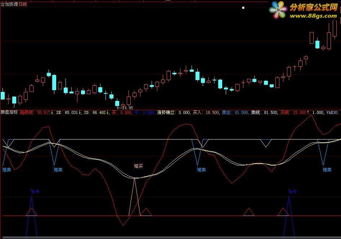The width and height of the screenshot is (341, 239).
Task: Click the 短买 signal label
Action: click(138, 166)
